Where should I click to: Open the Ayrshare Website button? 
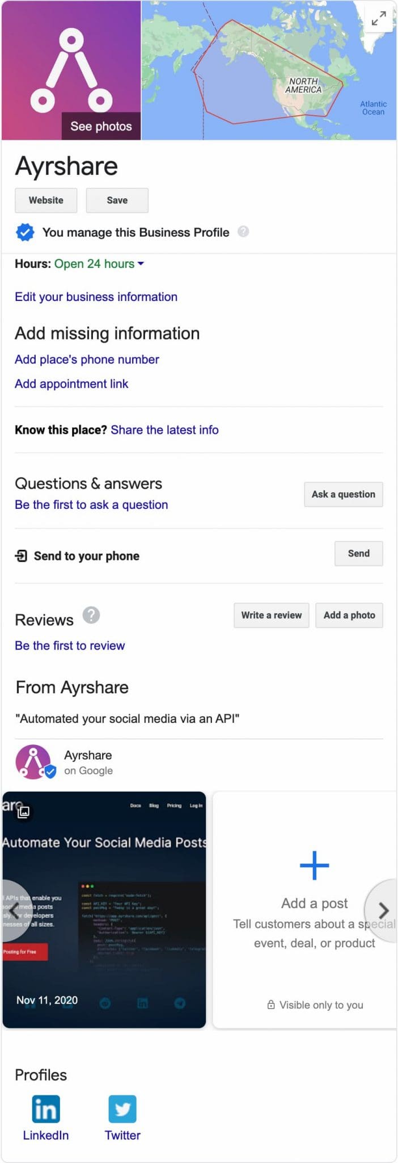(46, 200)
